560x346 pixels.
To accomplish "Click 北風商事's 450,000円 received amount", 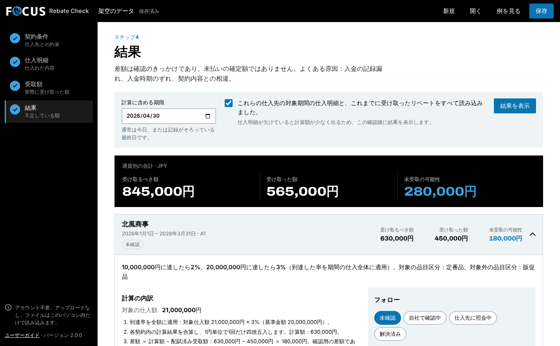I will coord(451,239).
